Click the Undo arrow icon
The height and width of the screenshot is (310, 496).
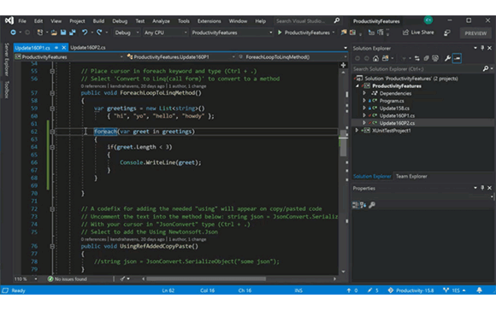[x=85, y=32]
